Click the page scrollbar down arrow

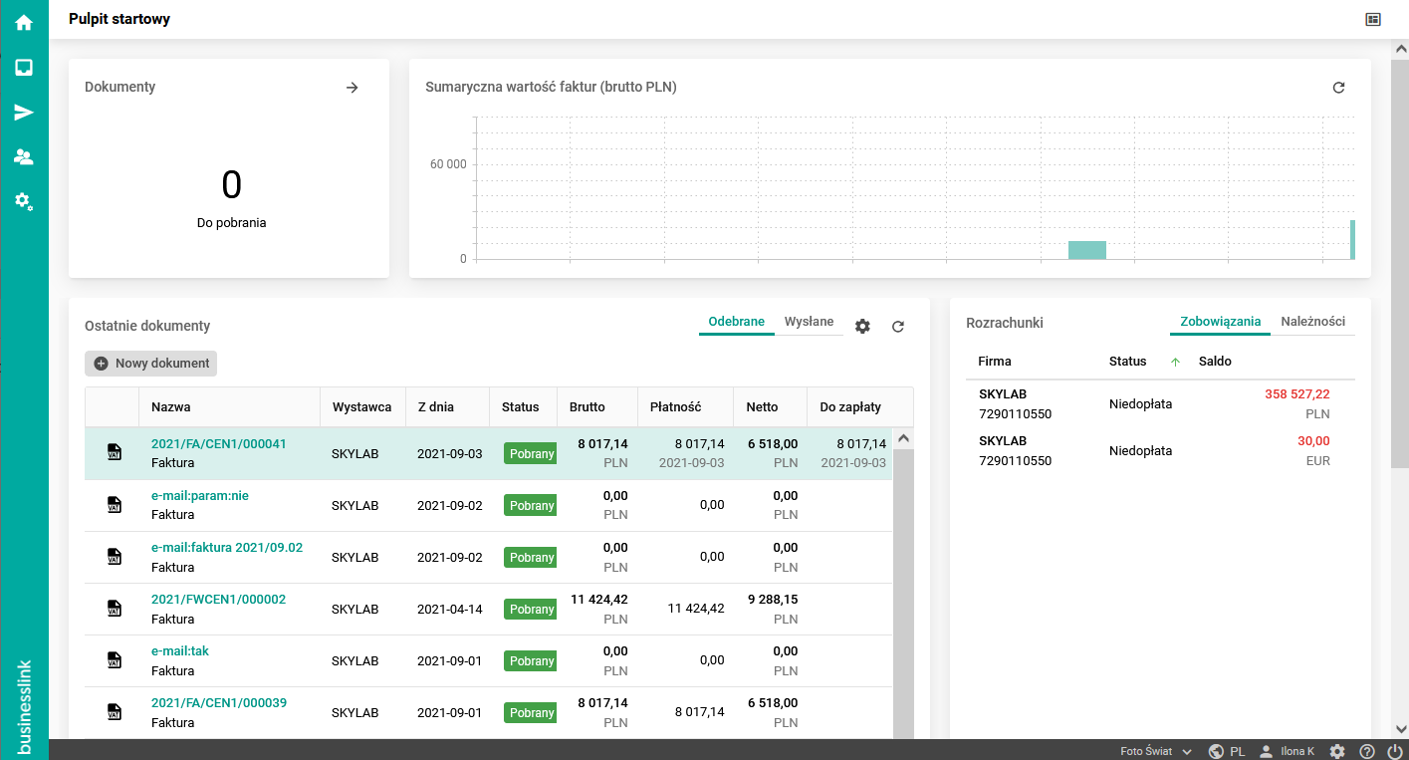[1400, 729]
